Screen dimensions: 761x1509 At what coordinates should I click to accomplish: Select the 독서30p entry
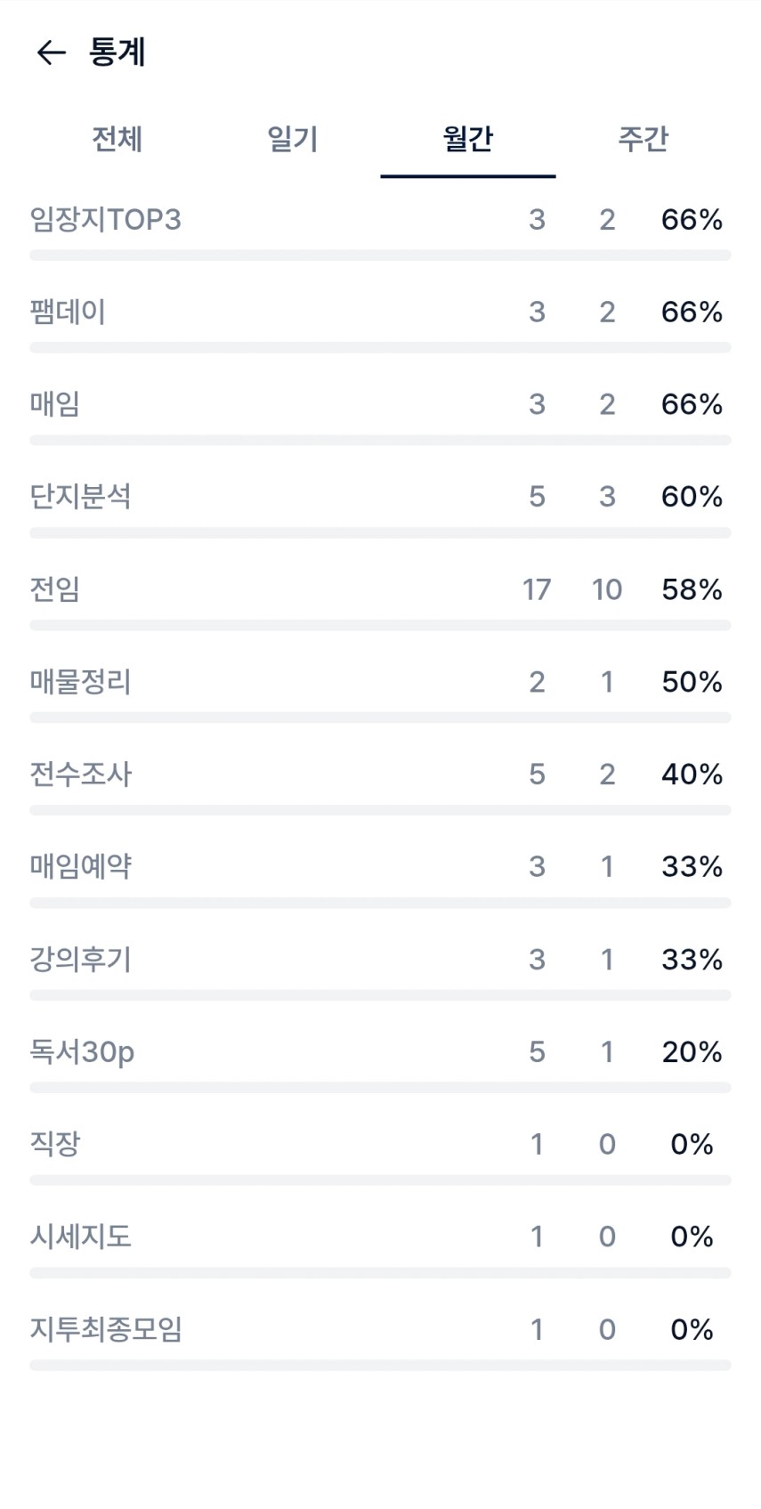tap(82, 1051)
